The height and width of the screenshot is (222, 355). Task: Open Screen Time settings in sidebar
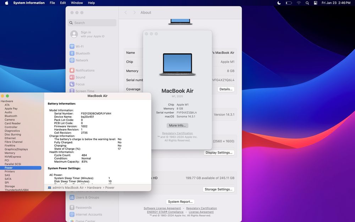coord(82,91)
